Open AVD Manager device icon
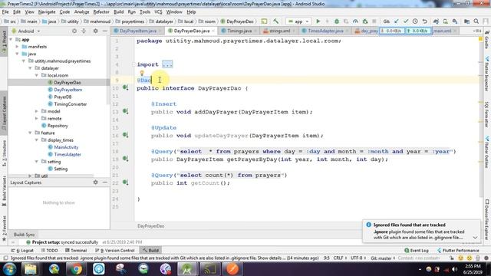 coord(445,21)
